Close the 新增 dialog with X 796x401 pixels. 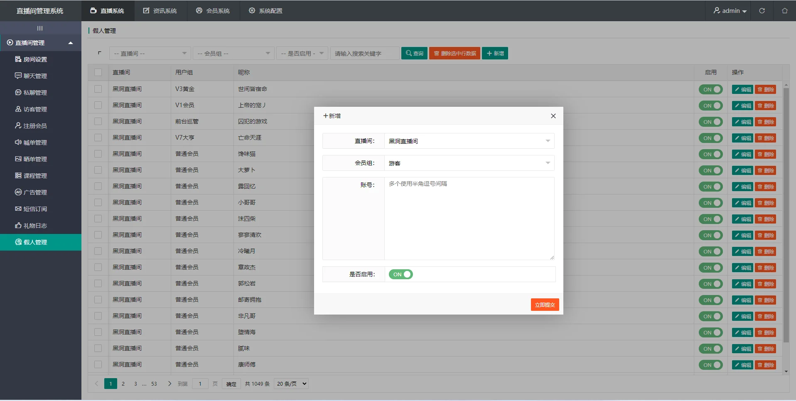click(553, 116)
